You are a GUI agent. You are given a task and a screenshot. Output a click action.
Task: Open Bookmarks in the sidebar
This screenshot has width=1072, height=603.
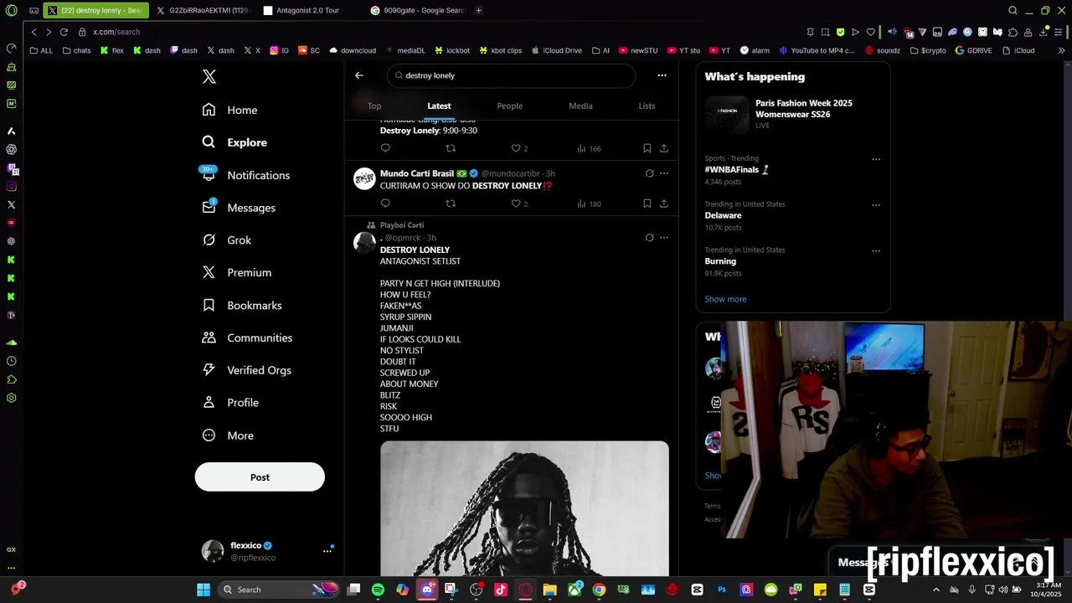[x=241, y=306]
